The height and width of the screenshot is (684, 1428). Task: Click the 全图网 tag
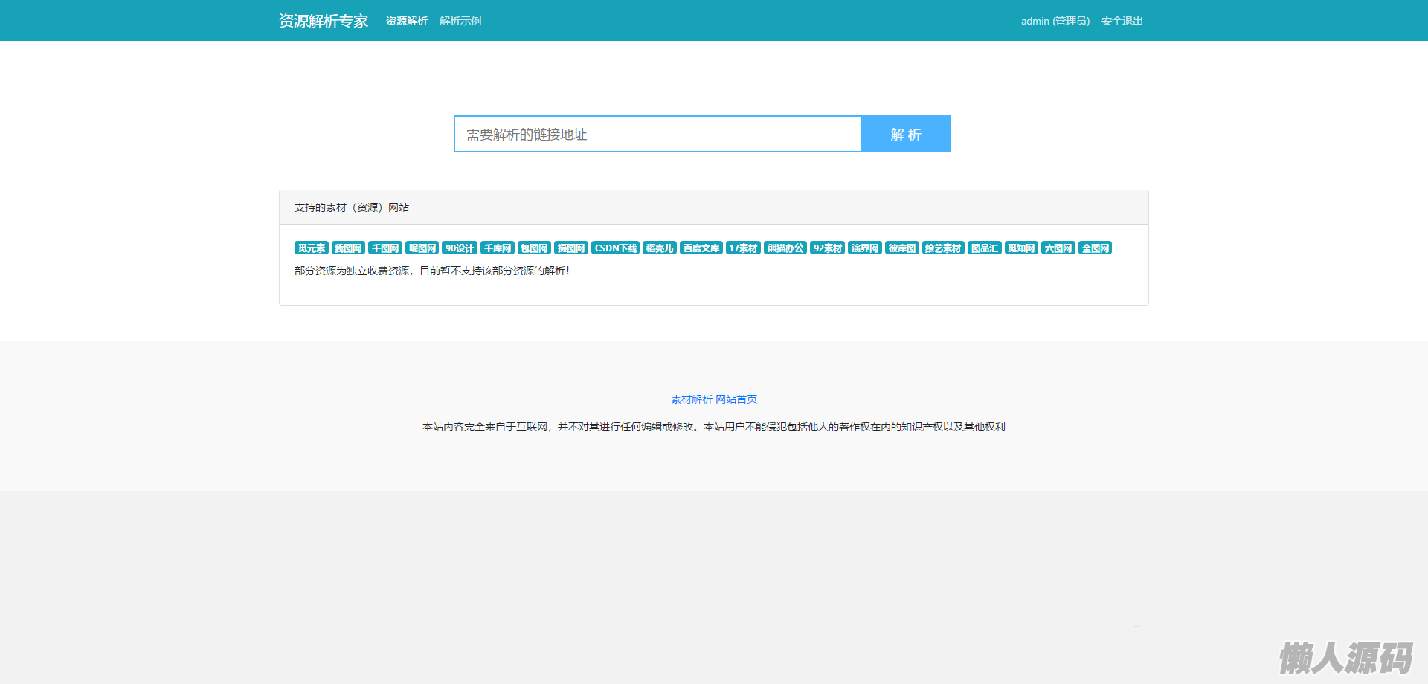(1095, 248)
